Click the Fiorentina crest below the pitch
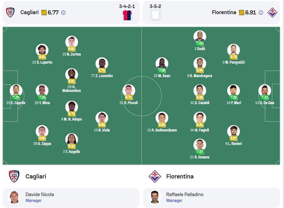Screen dimensions: 284x208 [155, 176]
